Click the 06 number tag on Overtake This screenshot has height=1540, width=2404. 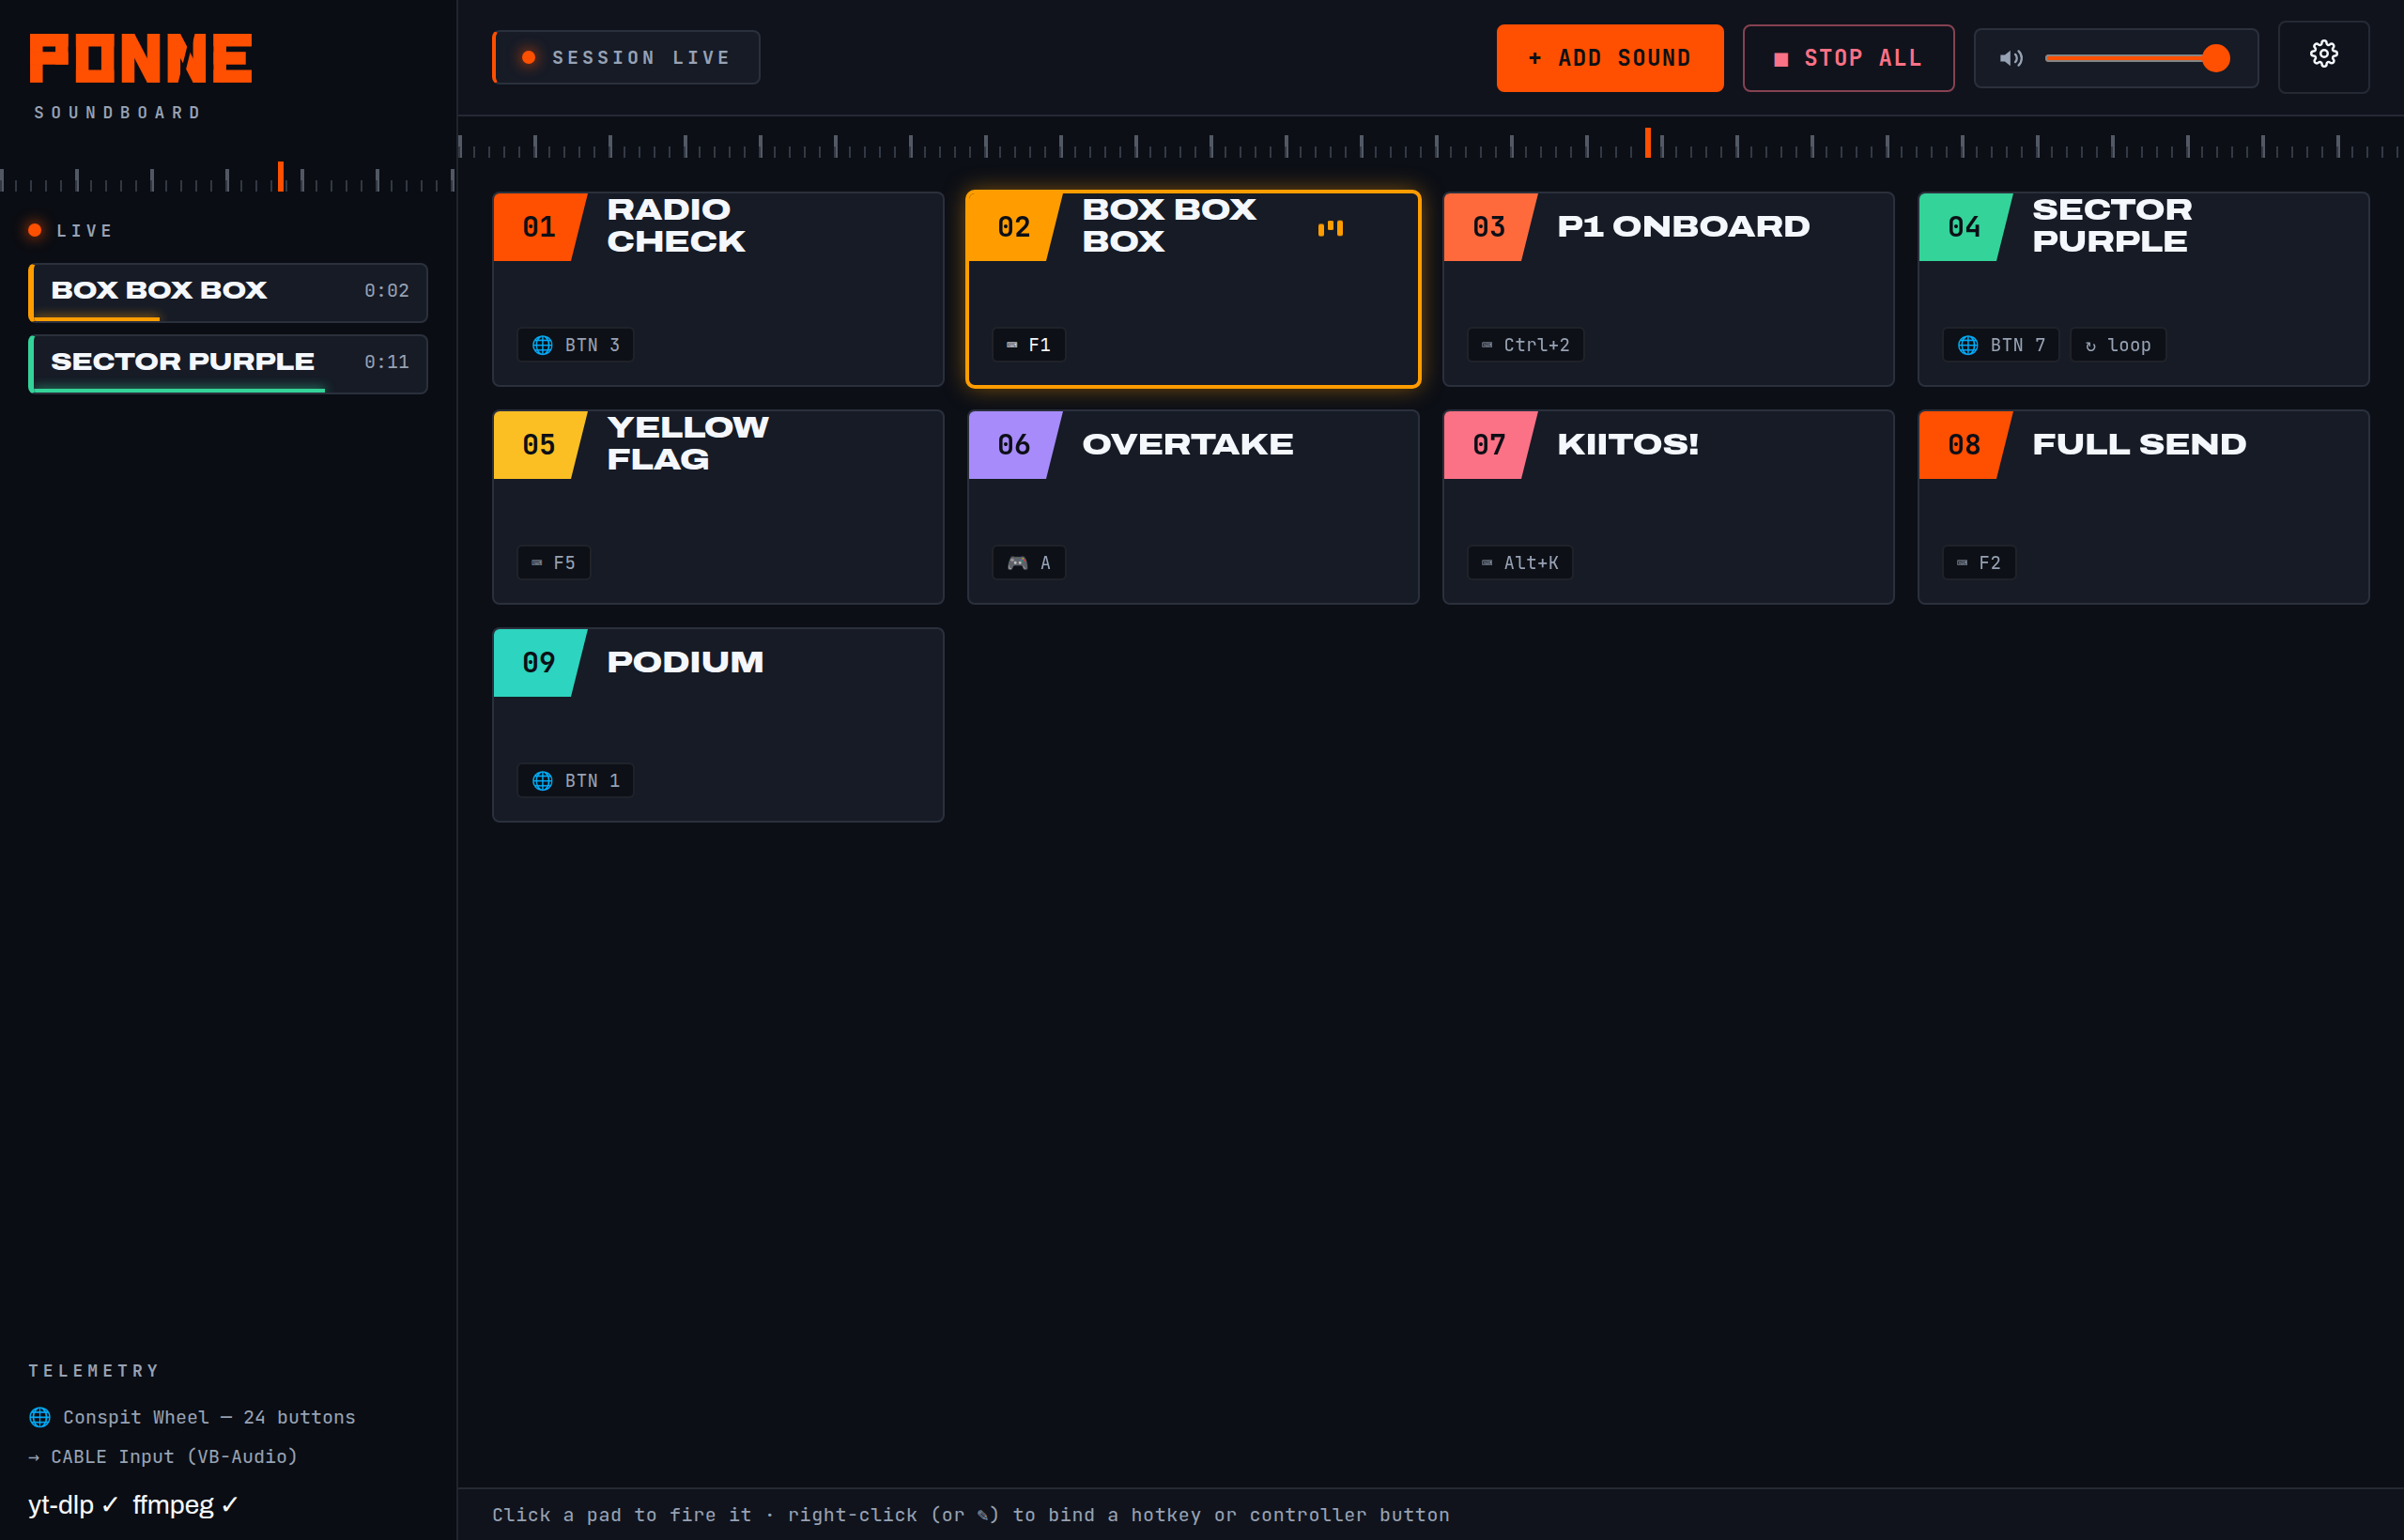[1014, 445]
